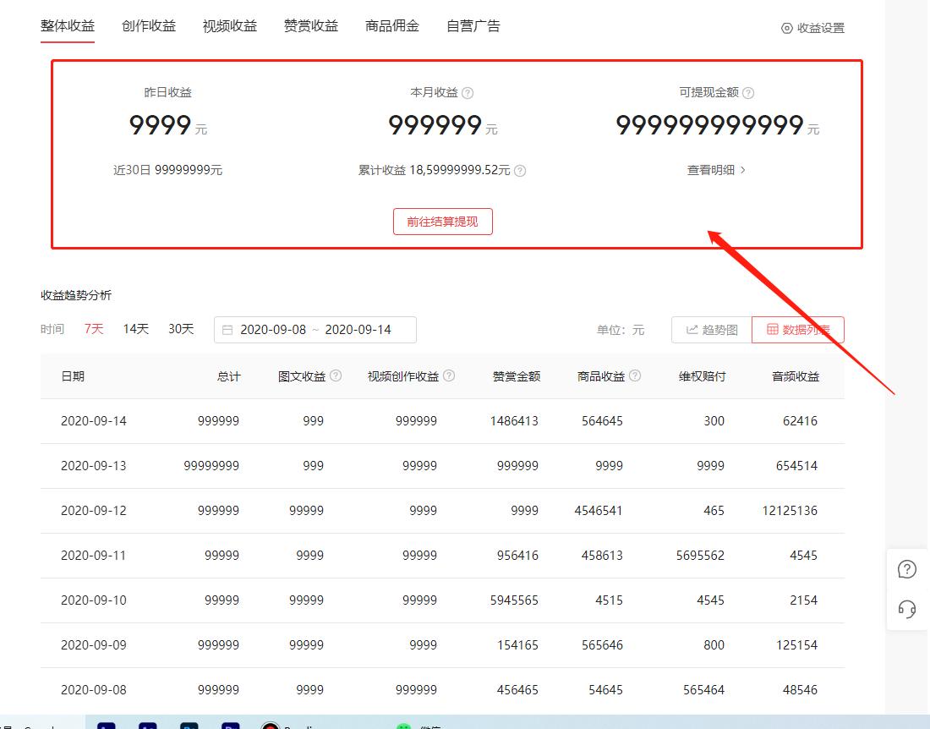The image size is (930, 729).
Task: Open the 赞赏收益 section
Action: 310,25
